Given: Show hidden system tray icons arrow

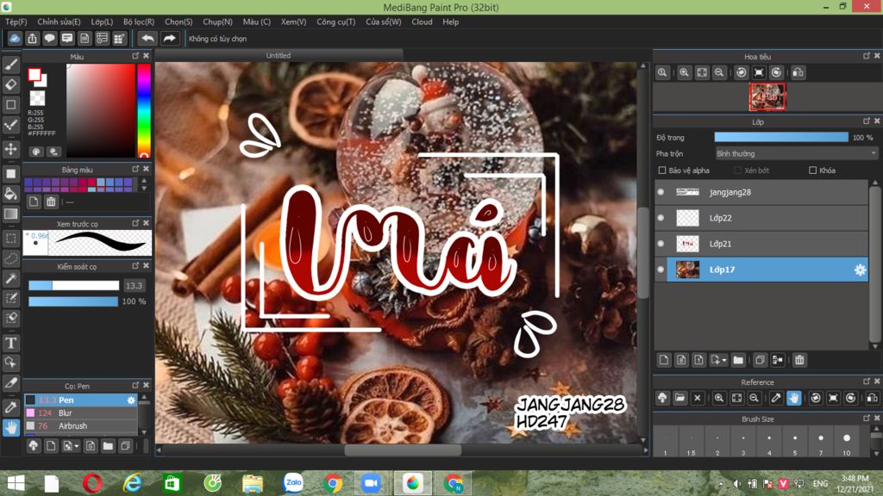Looking at the screenshot, I should (721, 484).
